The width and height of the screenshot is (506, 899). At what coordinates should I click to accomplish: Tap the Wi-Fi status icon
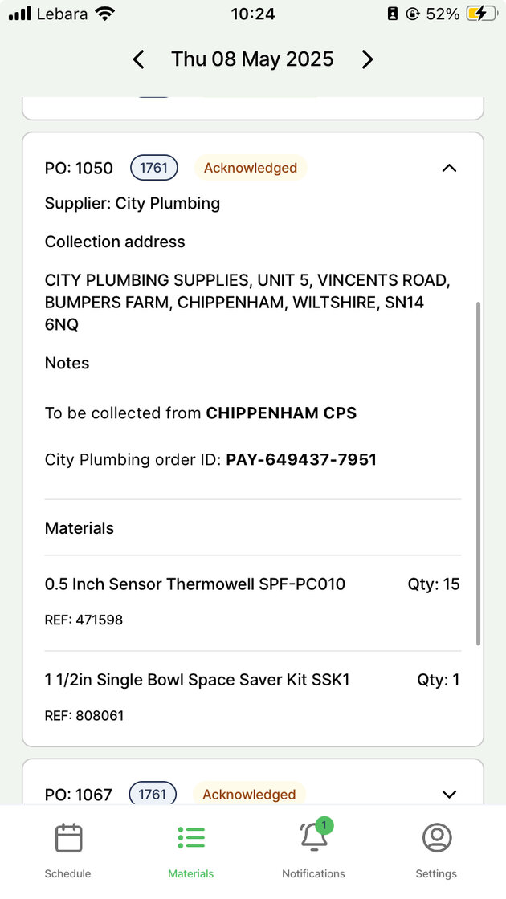click(x=104, y=14)
